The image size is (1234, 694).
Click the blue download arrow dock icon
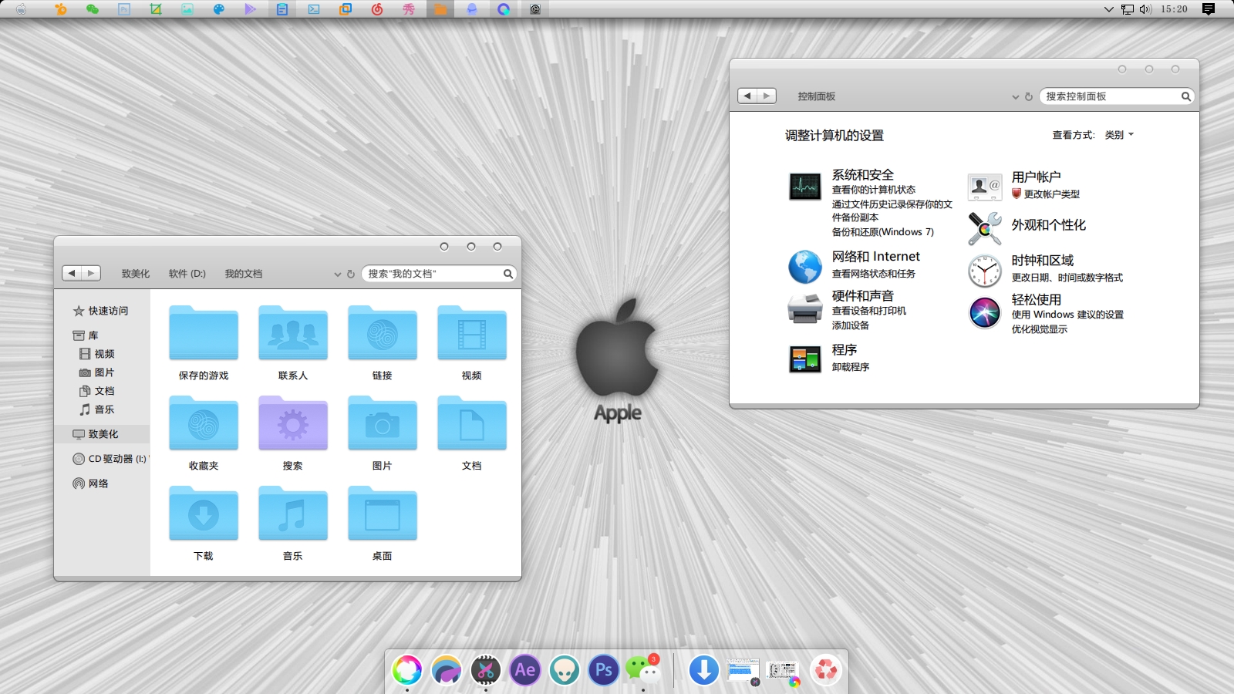tap(703, 670)
